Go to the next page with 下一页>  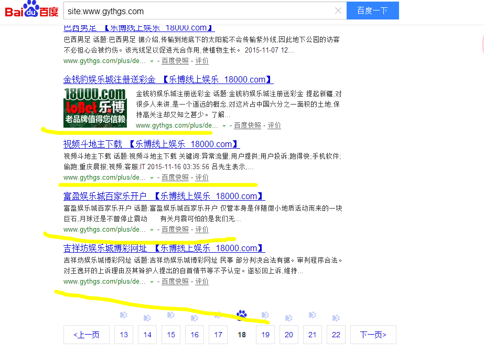coord(373,335)
